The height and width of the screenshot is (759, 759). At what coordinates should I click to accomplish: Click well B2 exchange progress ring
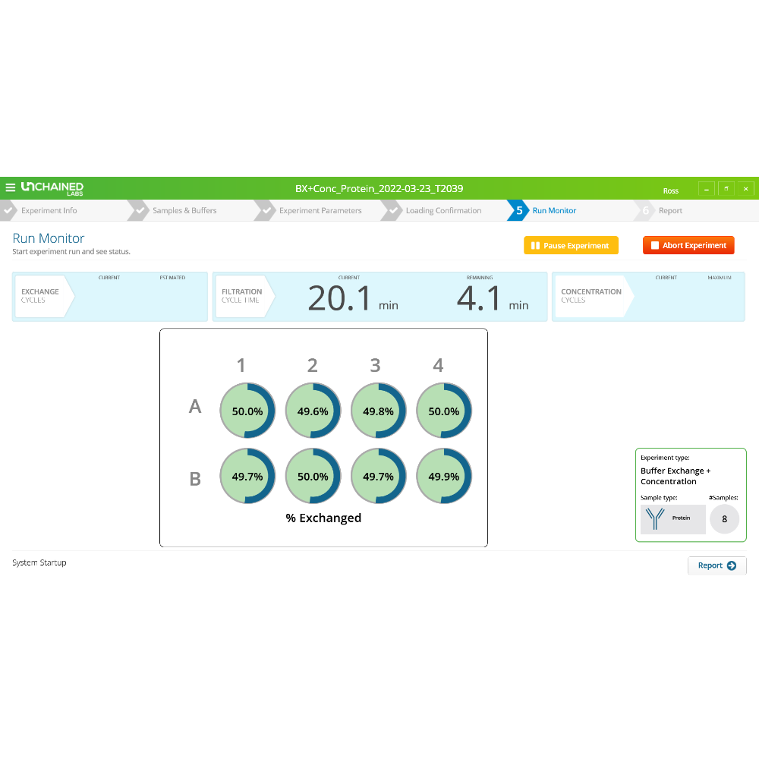(x=313, y=477)
